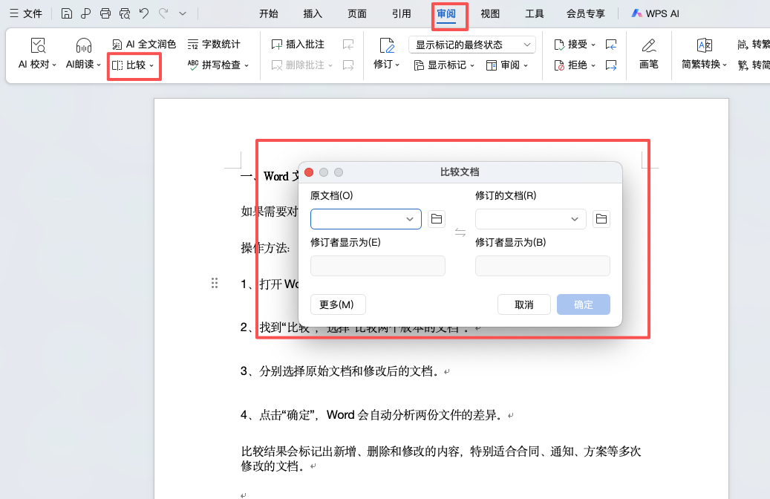The width and height of the screenshot is (770, 499).
Task: Expand the quick access toolbar chevron
Action: [183, 14]
